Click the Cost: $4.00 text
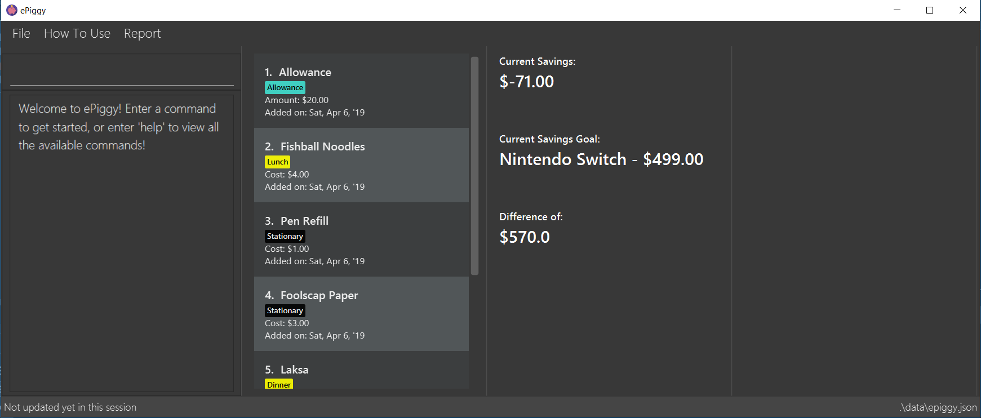The height and width of the screenshot is (418, 981). [287, 175]
